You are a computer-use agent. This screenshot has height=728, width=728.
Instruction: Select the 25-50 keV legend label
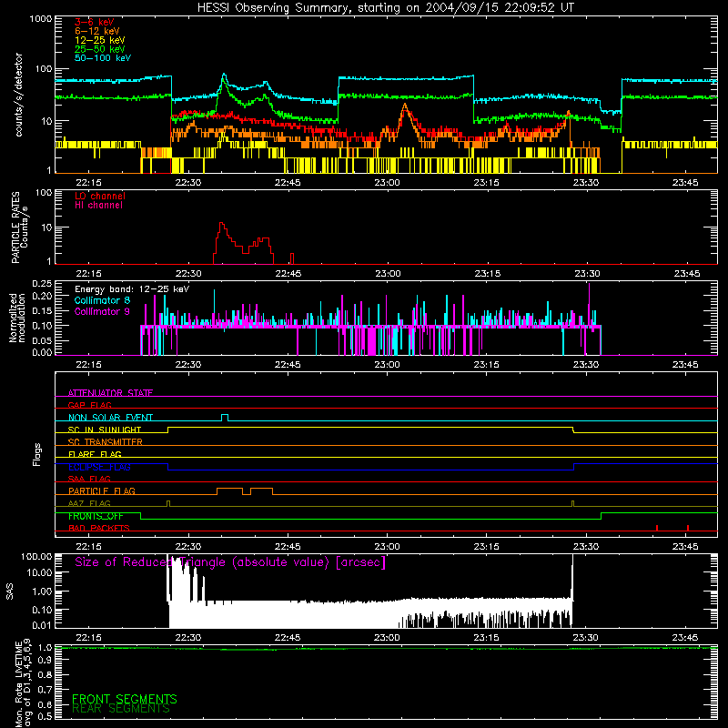click(100, 49)
